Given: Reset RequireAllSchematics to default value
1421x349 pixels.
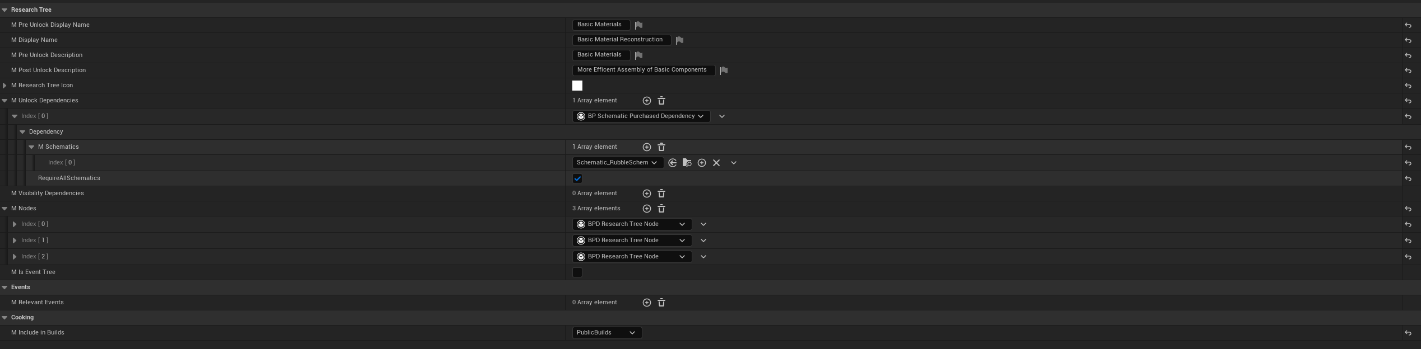Looking at the screenshot, I should click(x=1408, y=178).
